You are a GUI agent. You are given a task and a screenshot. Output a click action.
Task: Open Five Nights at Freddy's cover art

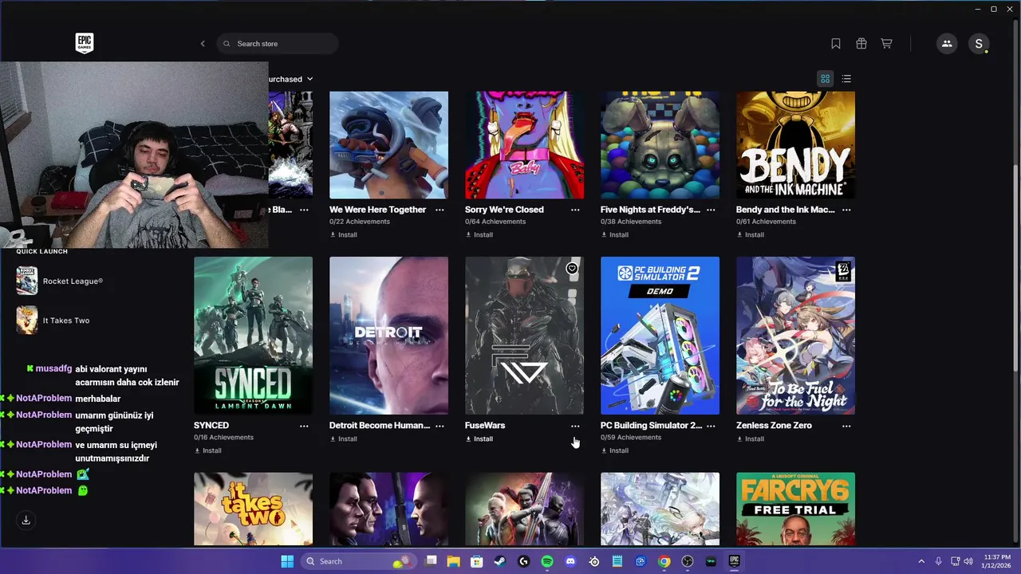click(660, 144)
